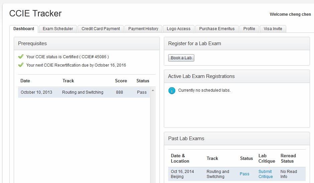
Task: Click the Track column header in Prerequisites
Action: click(68, 81)
